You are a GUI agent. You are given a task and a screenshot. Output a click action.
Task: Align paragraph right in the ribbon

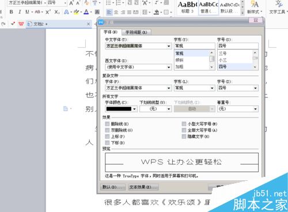(123, 12)
